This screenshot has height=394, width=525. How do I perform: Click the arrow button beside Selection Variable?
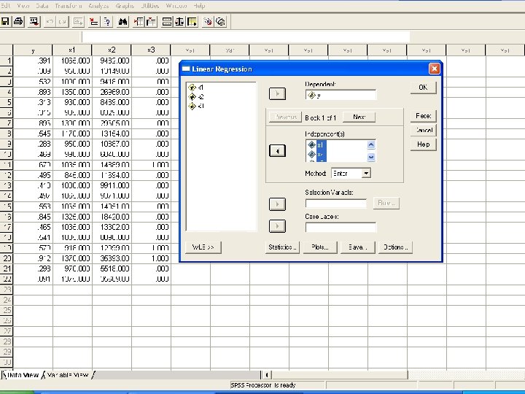pyautogui.click(x=277, y=204)
